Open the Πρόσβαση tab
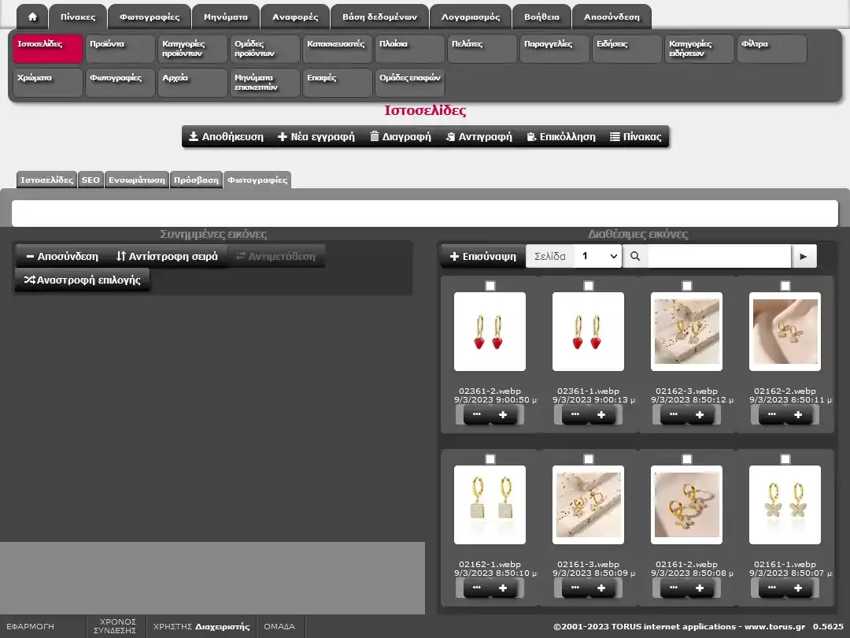 coord(196,180)
